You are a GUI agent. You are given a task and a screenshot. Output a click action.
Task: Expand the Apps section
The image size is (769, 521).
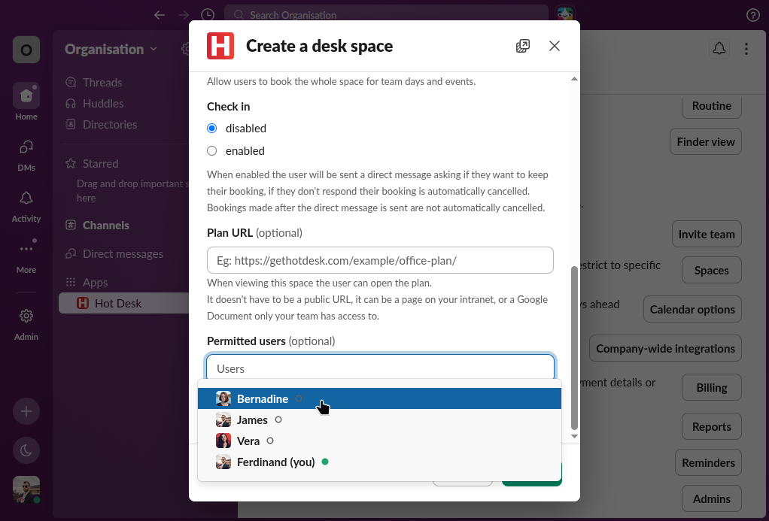pyautogui.click(x=95, y=283)
